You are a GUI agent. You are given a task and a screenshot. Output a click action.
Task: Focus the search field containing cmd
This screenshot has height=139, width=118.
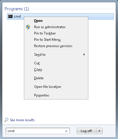38,131
